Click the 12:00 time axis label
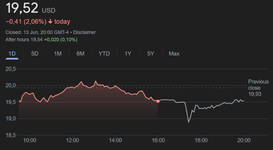Image resolution: width=273 pixels, height=150 pixels. [x=73, y=140]
